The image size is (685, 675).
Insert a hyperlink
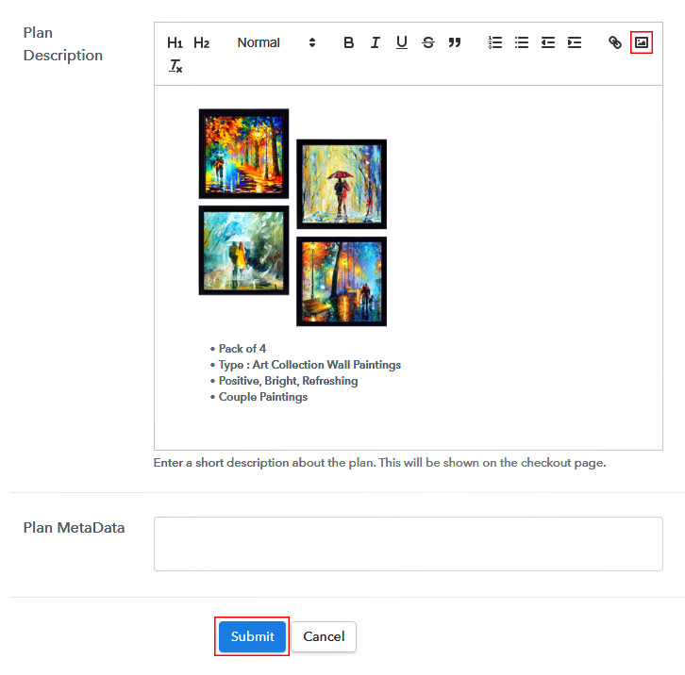click(x=615, y=42)
